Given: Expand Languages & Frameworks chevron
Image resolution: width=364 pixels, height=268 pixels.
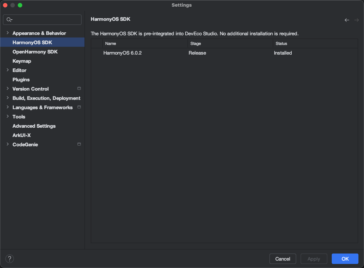Looking at the screenshot, I should (8, 107).
